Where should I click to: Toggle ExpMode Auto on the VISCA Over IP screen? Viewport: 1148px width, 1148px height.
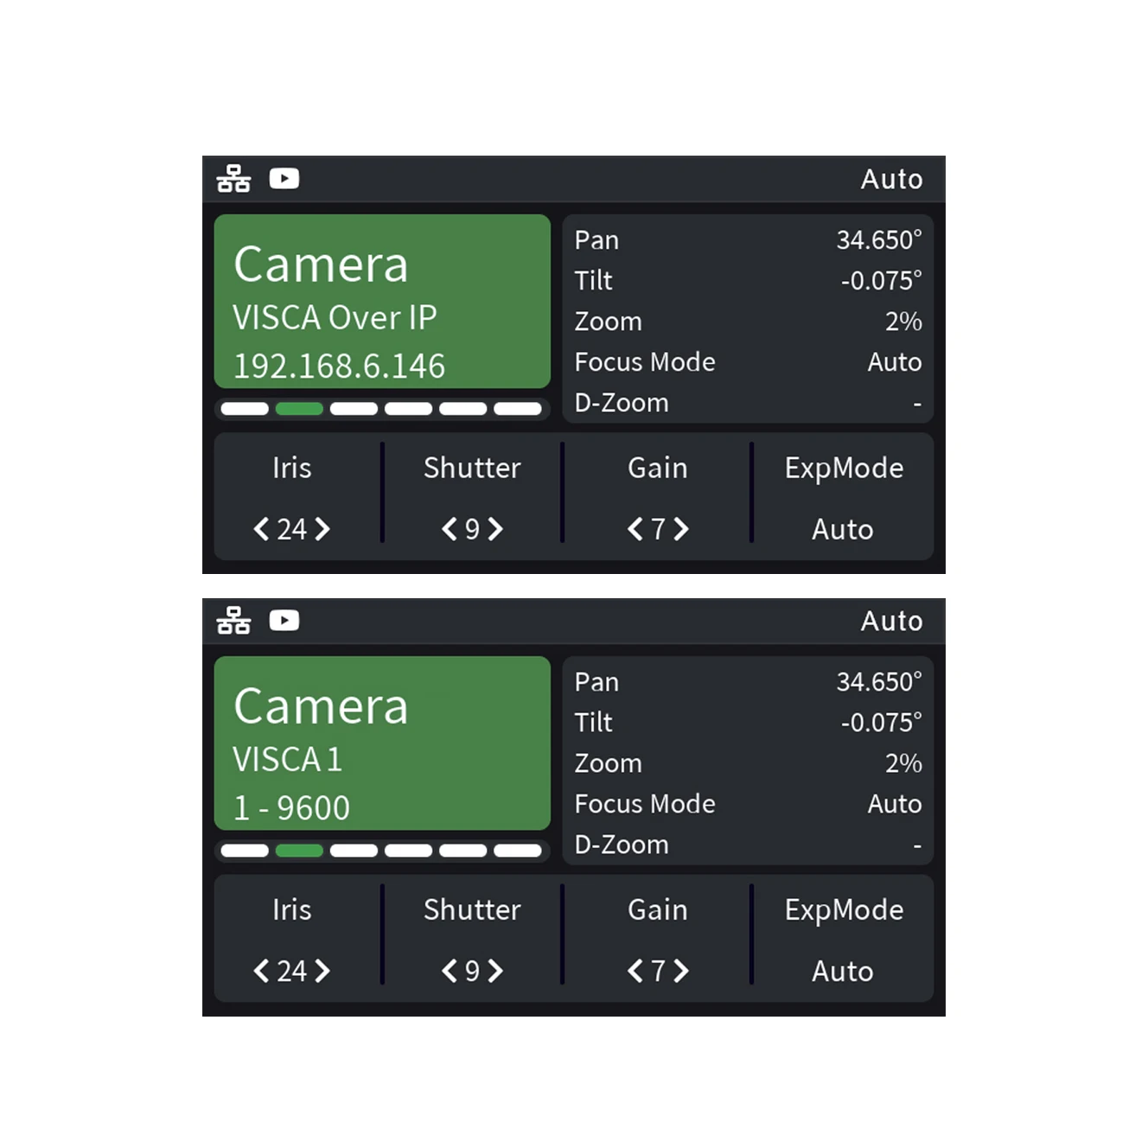[843, 528]
